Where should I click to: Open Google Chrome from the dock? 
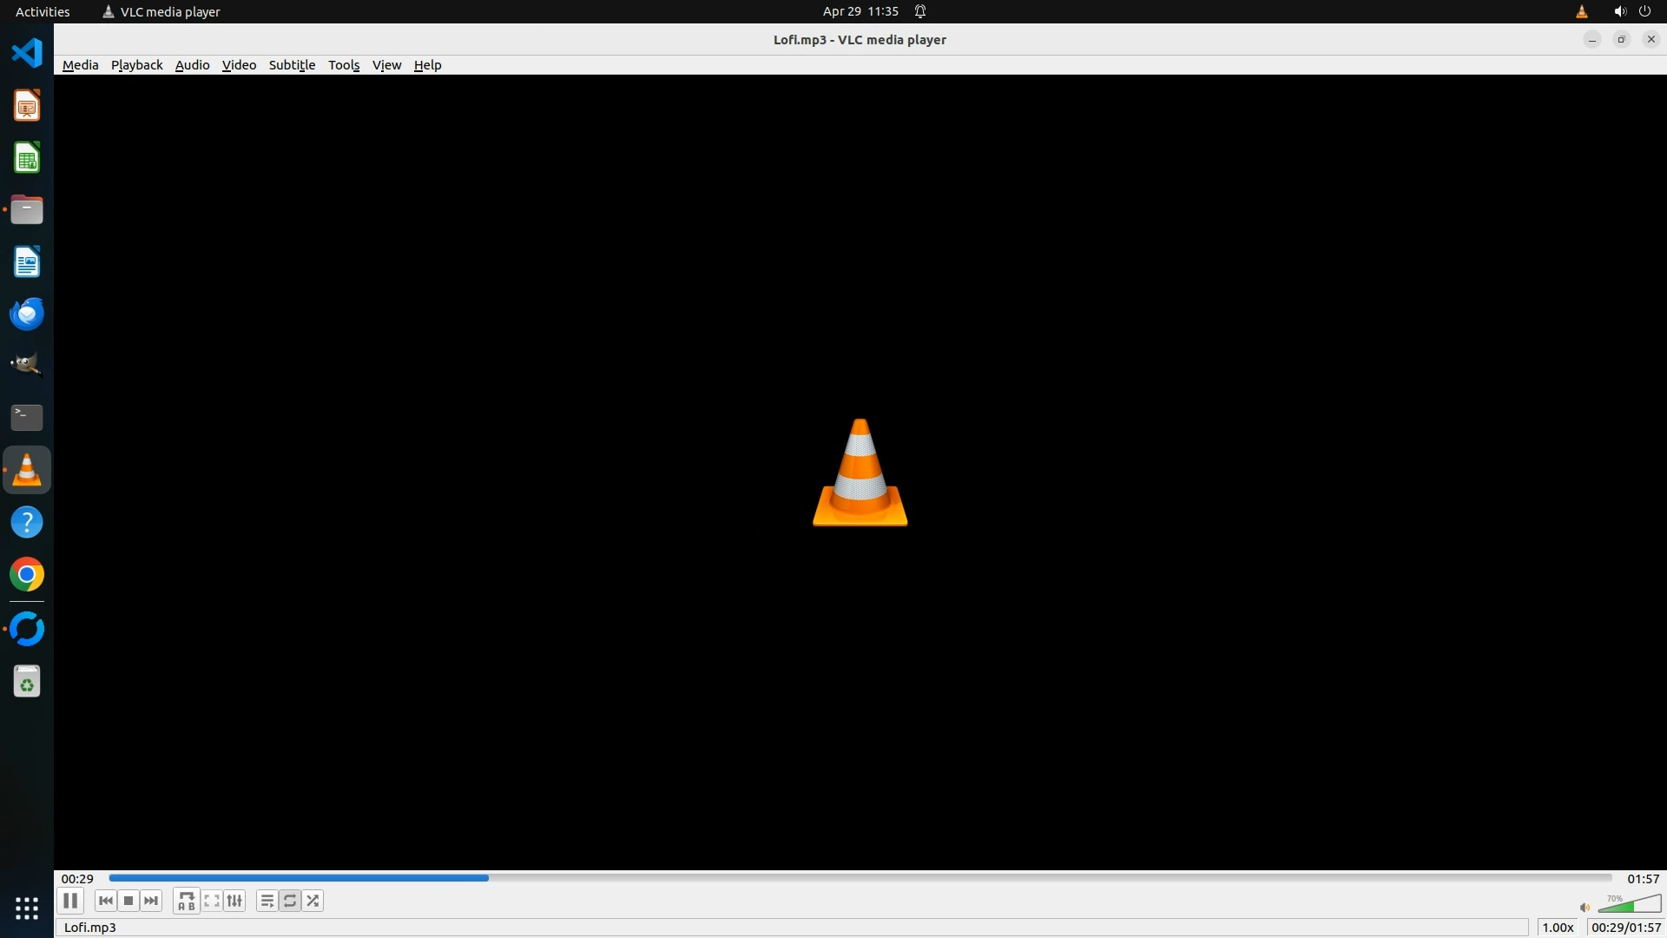(27, 575)
